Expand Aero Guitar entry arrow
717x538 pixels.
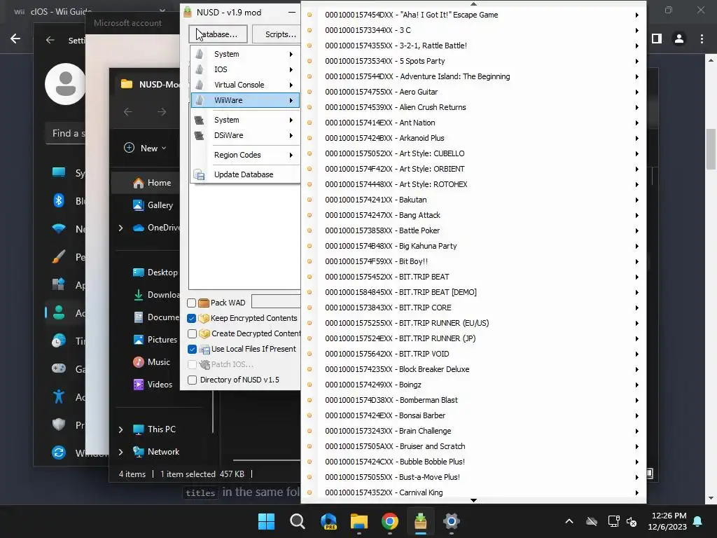click(637, 92)
